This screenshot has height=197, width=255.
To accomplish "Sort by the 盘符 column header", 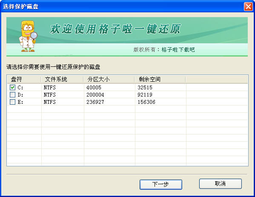I will point(24,79).
